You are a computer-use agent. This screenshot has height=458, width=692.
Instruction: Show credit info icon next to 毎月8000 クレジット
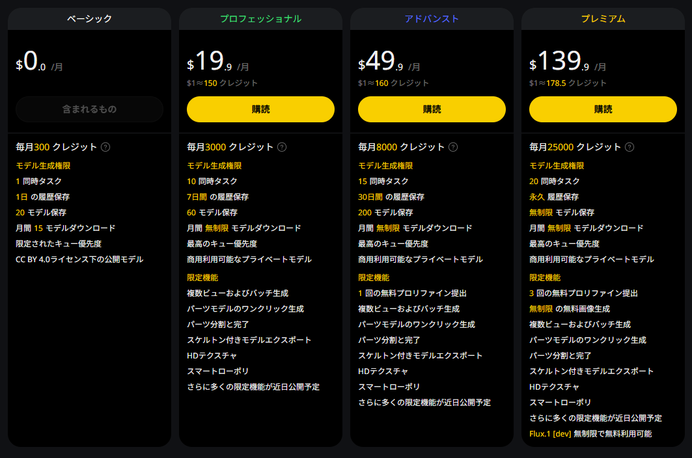[453, 147]
